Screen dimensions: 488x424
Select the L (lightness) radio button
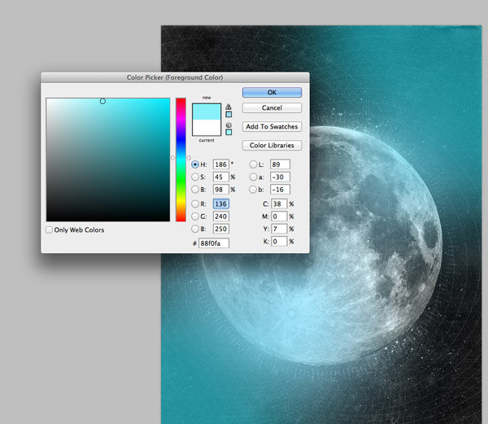[x=253, y=164]
